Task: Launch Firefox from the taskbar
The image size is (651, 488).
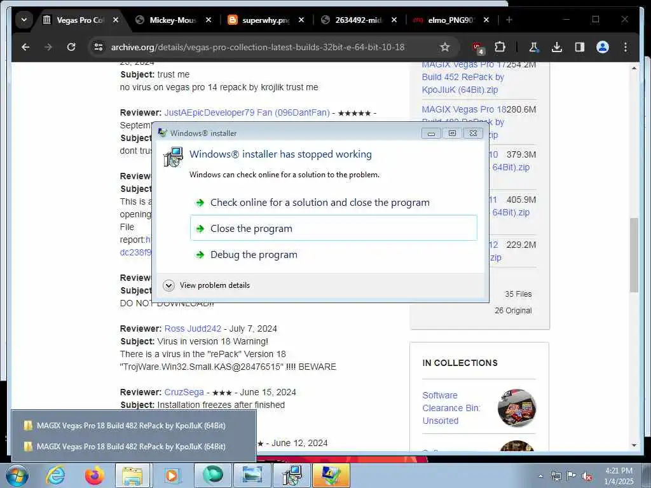Action: pyautogui.click(x=94, y=475)
